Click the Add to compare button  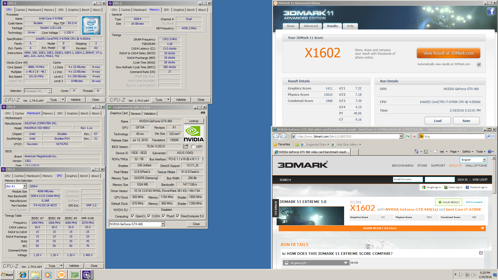coord(474,202)
